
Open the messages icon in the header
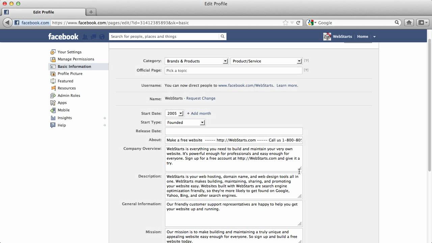(93, 36)
